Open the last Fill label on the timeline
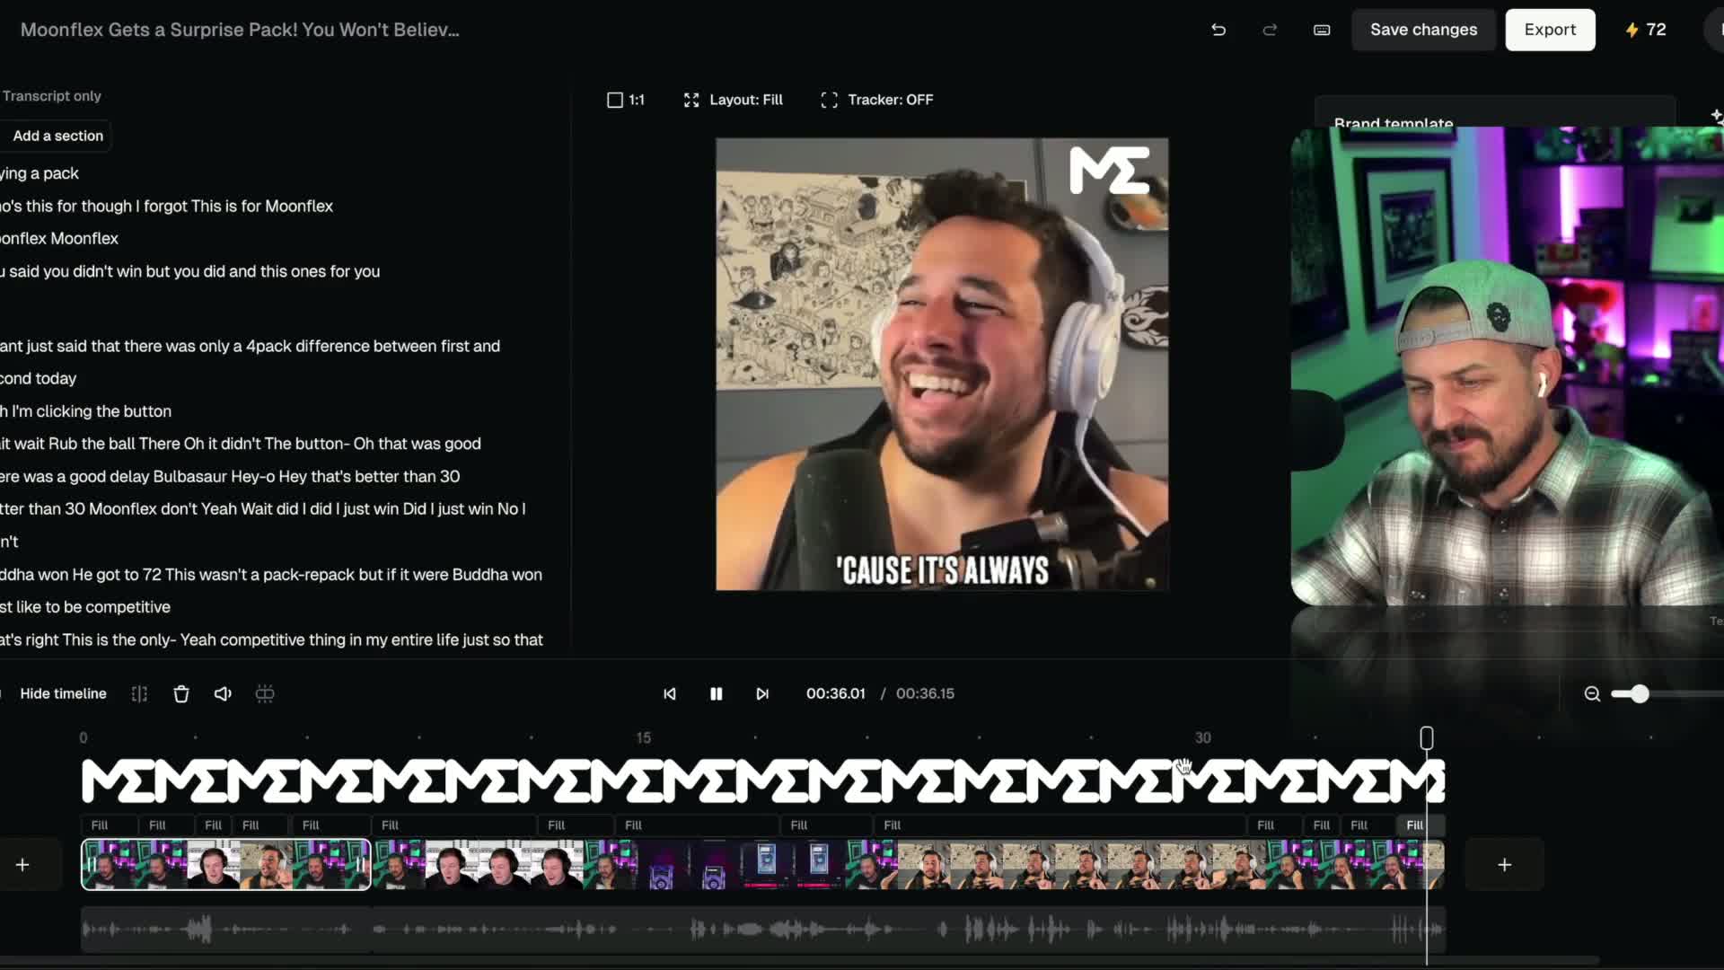Image resolution: width=1724 pixels, height=970 pixels. 1415,824
